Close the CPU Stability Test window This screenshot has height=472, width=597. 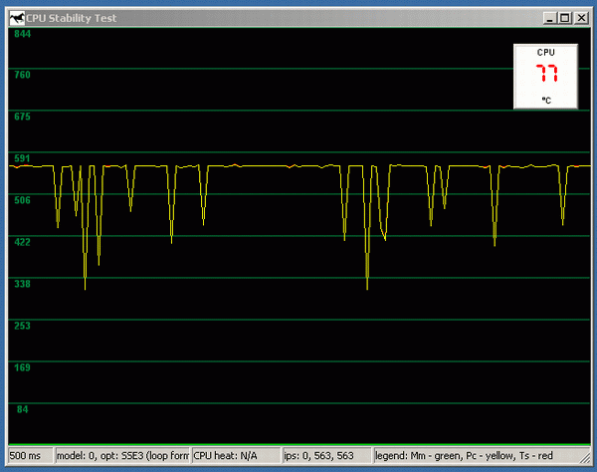581,16
